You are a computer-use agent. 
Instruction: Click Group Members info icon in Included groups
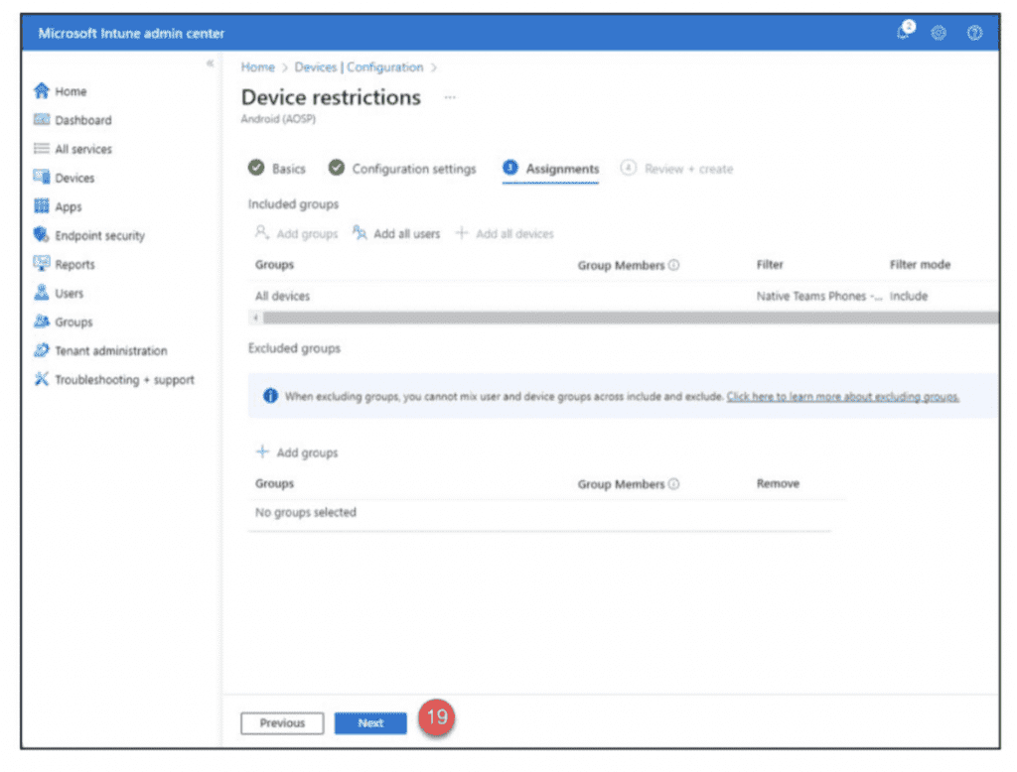(674, 265)
